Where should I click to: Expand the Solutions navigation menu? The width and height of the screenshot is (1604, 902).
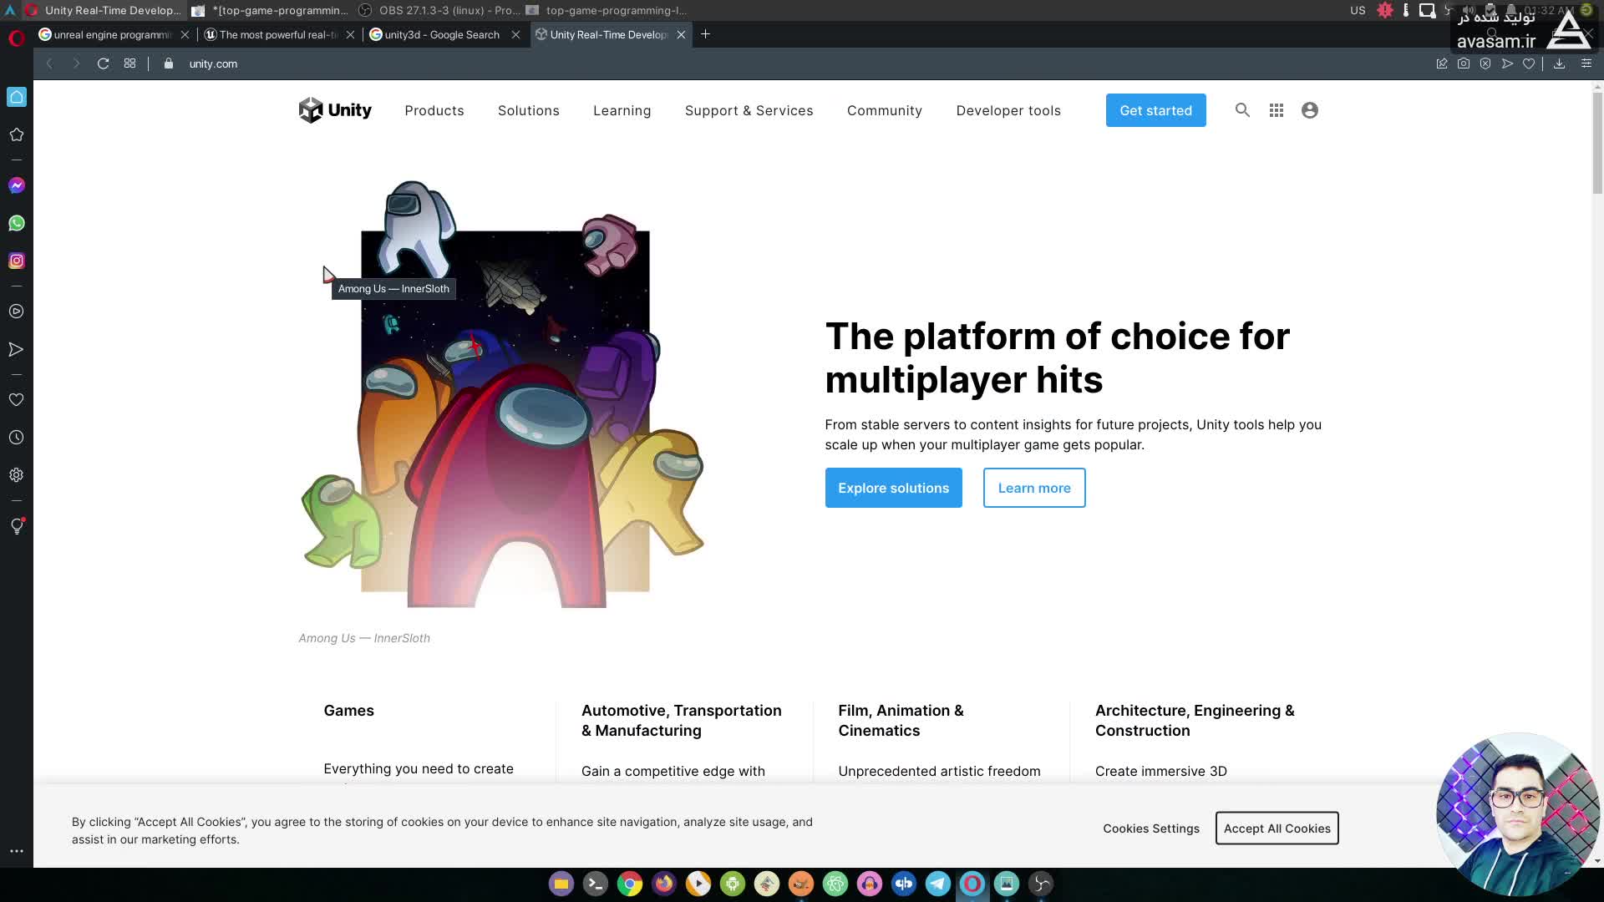[x=528, y=110]
